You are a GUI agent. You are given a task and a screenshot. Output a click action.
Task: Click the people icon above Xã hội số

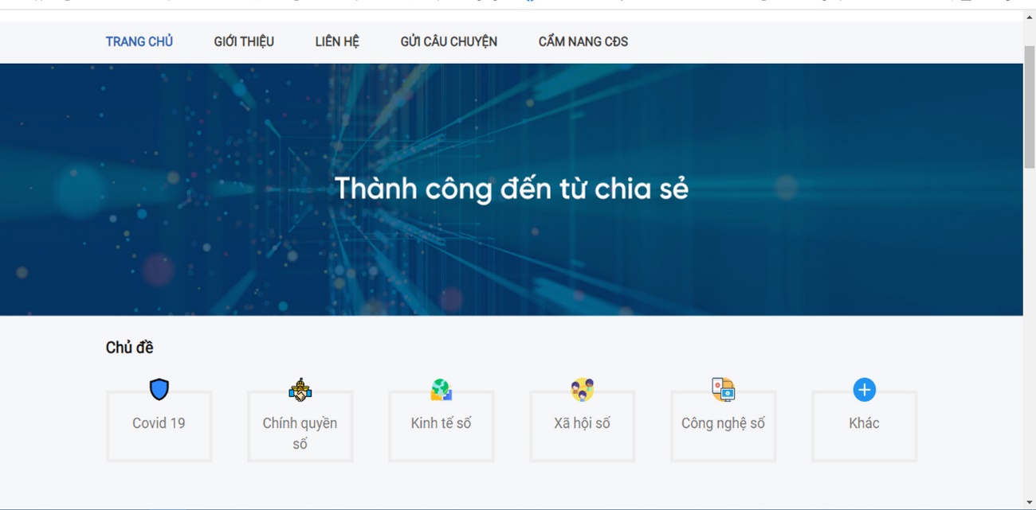pyautogui.click(x=583, y=390)
